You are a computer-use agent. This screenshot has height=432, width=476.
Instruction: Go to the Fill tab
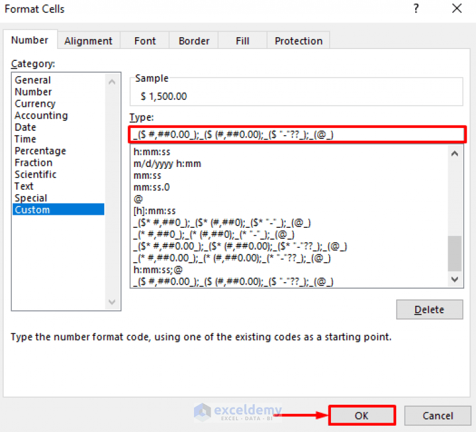click(242, 41)
